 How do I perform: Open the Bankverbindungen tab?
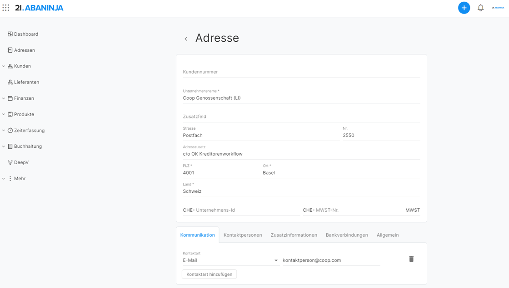click(x=347, y=235)
